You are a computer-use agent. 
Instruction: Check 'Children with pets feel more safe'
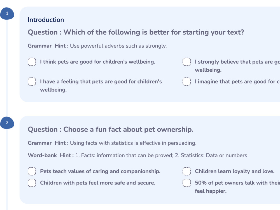coord(32,183)
